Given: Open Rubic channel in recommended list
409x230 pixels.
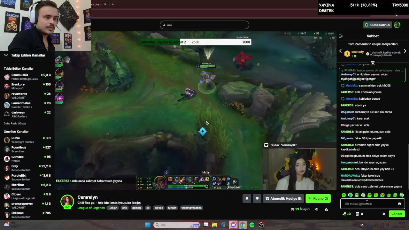Looking at the screenshot, I should [27, 140].
